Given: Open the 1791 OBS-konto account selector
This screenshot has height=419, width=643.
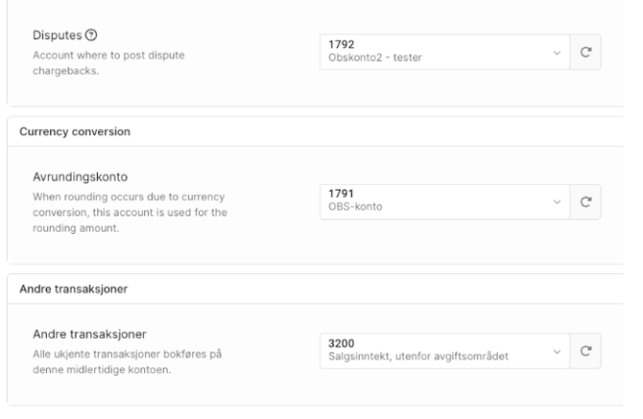Looking at the screenshot, I should coord(437,200).
